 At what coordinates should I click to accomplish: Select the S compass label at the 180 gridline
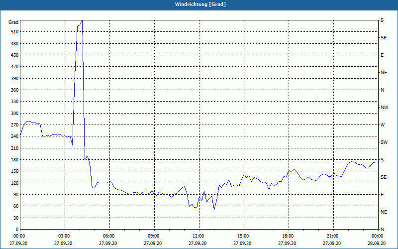[x=382, y=160]
